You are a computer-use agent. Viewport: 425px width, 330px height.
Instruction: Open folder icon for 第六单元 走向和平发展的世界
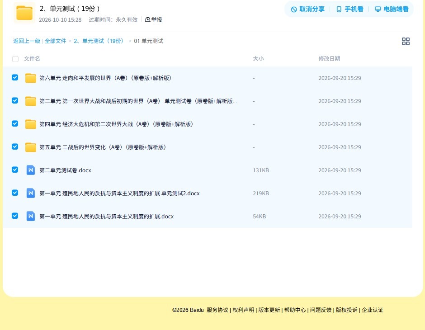(31, 78)
